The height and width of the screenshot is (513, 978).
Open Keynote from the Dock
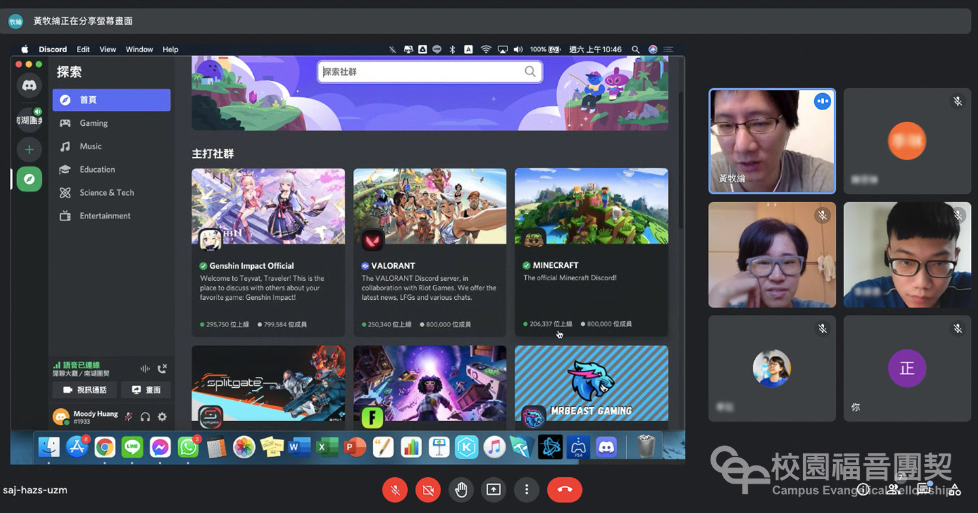click(x=439, y=447)
